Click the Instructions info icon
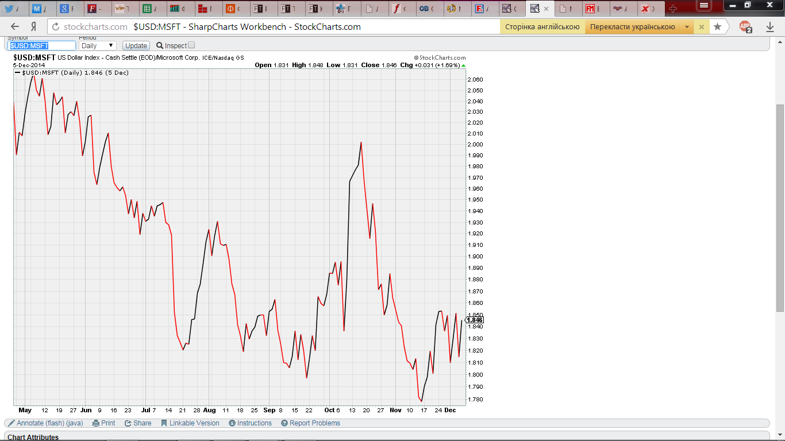 pyautogui.click(x=232, y=423)
